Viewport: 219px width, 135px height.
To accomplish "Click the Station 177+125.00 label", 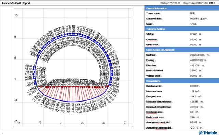I will coord(170,3).
